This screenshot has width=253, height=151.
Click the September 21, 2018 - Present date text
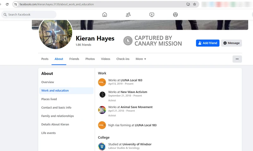point(125,96)
